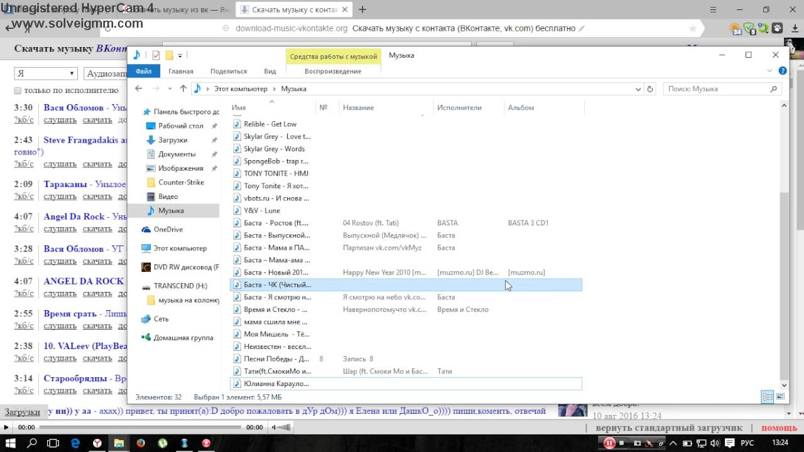Select 'Юлианна Карауло...' file
The width and height of the screenshot is (804, 452).
tap(406, 384)
